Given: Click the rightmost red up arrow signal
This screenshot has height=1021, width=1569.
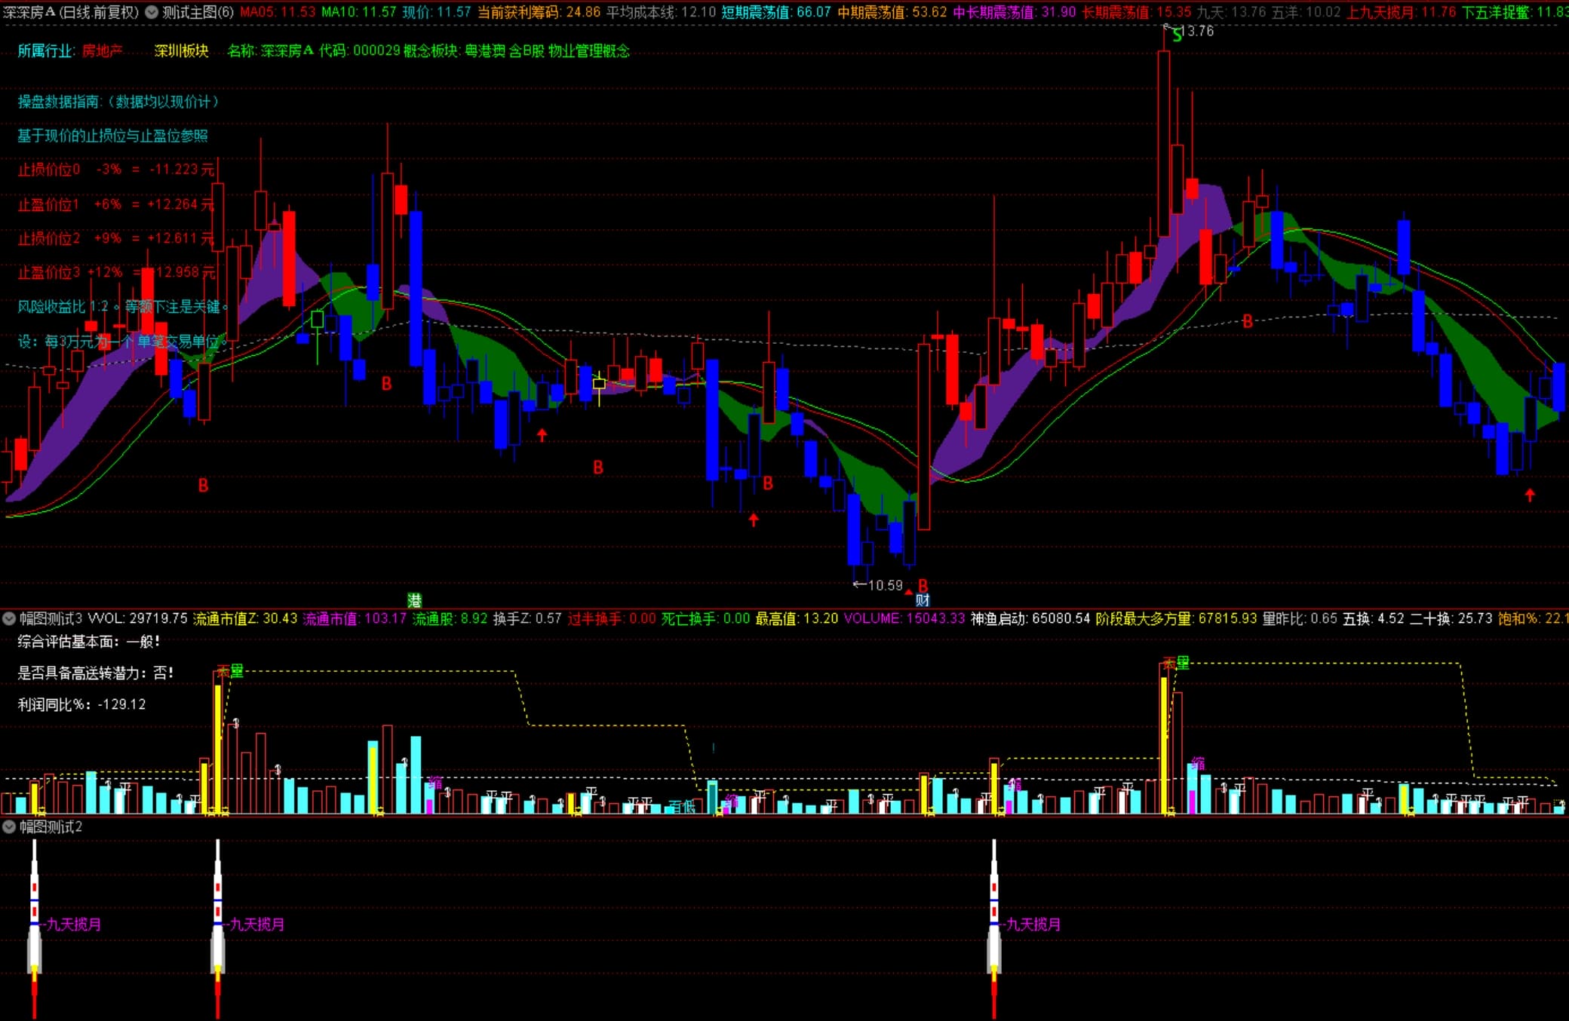Looking at the screenshot, I should click(1530, 495).
